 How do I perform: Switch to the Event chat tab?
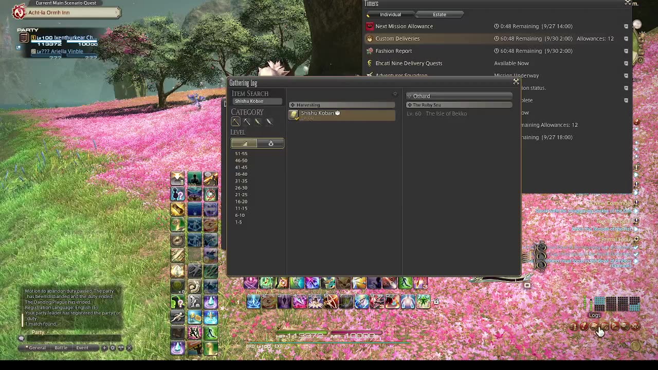pyautogui.click(x=82, y=348)
